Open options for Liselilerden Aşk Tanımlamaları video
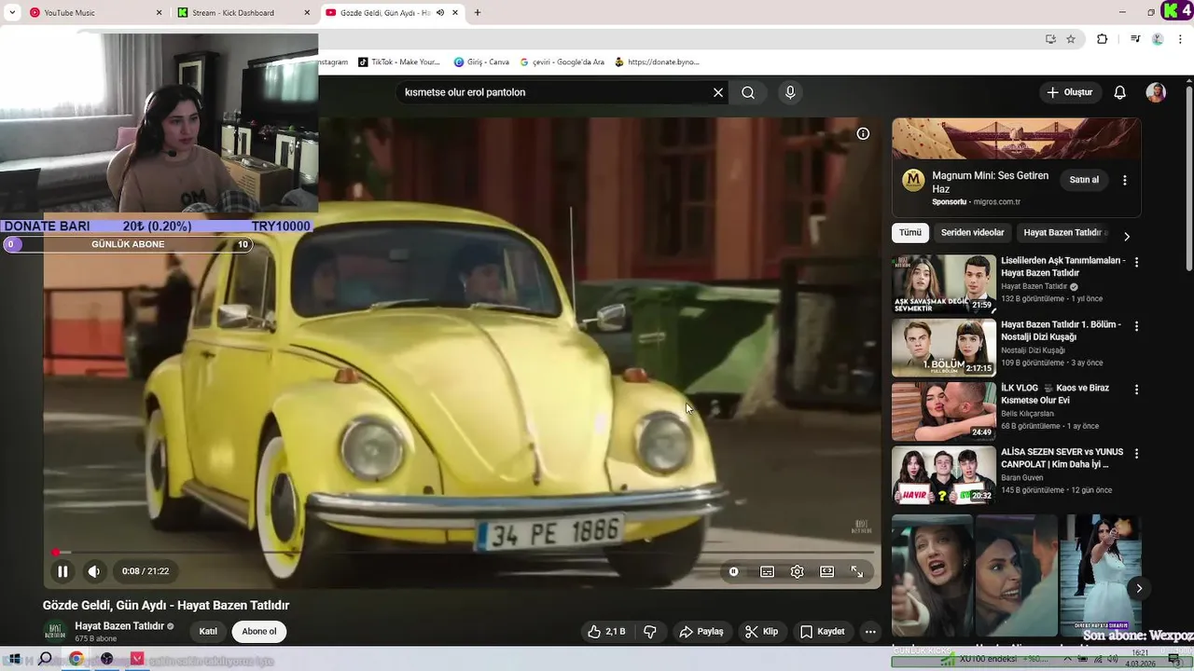 1136,263
